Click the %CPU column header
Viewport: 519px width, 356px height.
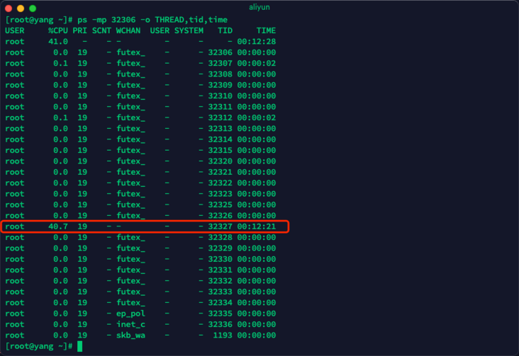(57, 31)
